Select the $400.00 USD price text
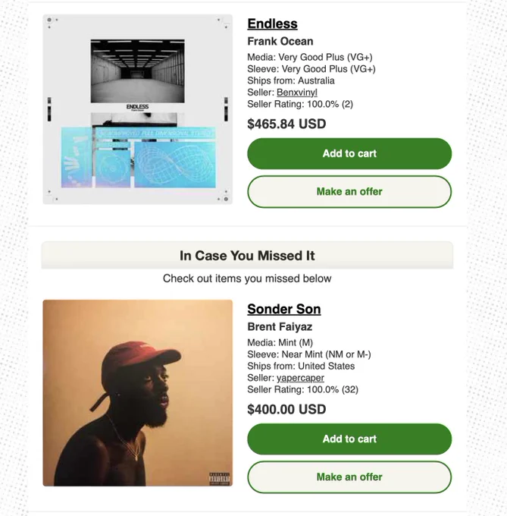The width and height of the screenshot is (507, 516). [286, 409]
